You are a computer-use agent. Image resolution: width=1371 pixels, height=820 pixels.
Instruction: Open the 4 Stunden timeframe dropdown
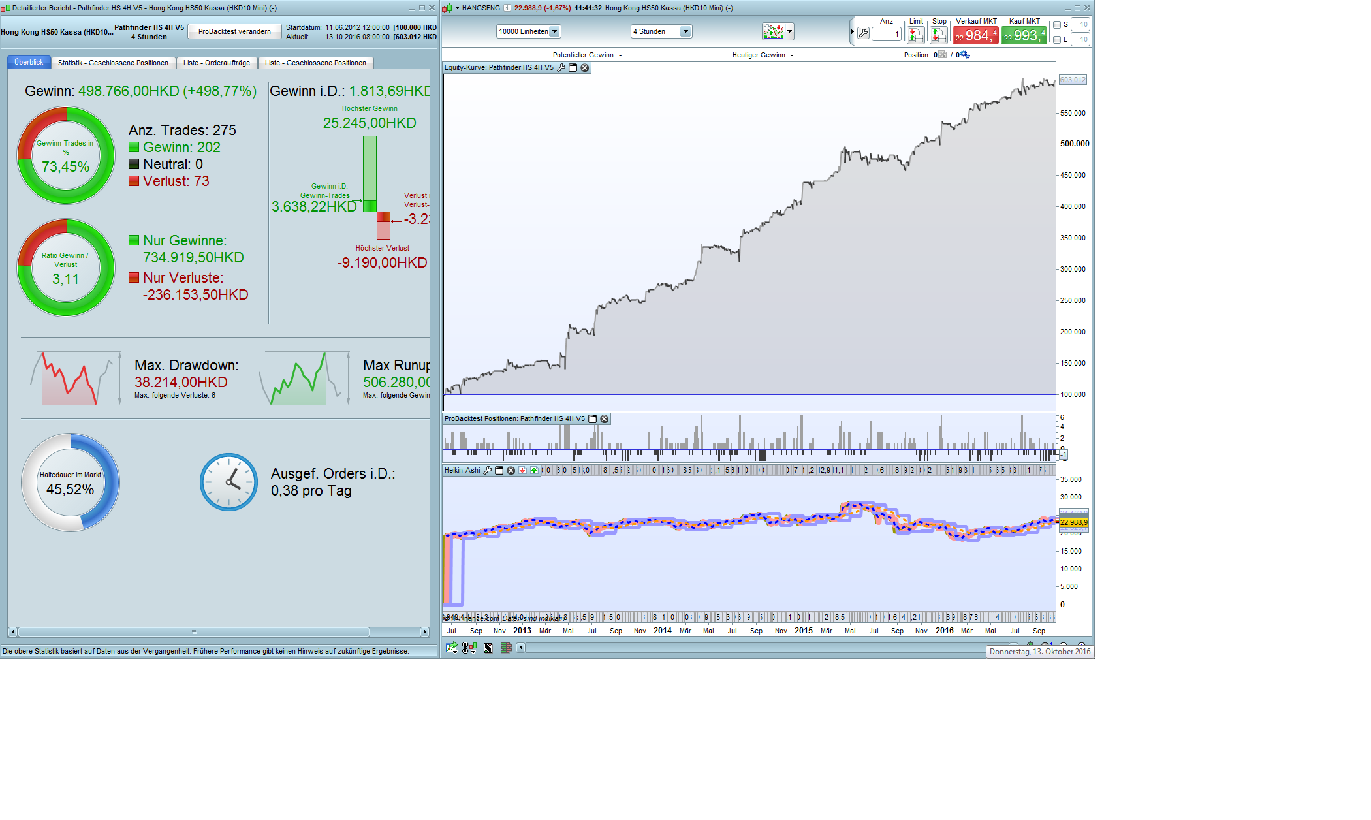coord(685,31)
